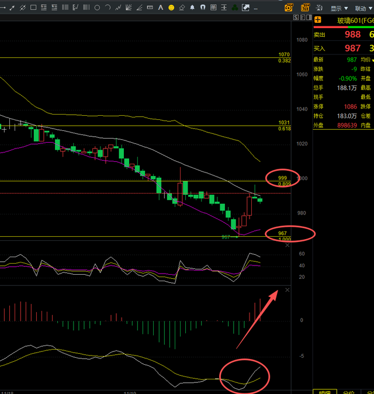Image resolution: width=374 pixels, height=394 pixels.
Task: Click the 昨结 label
Action: pos(366,69)
